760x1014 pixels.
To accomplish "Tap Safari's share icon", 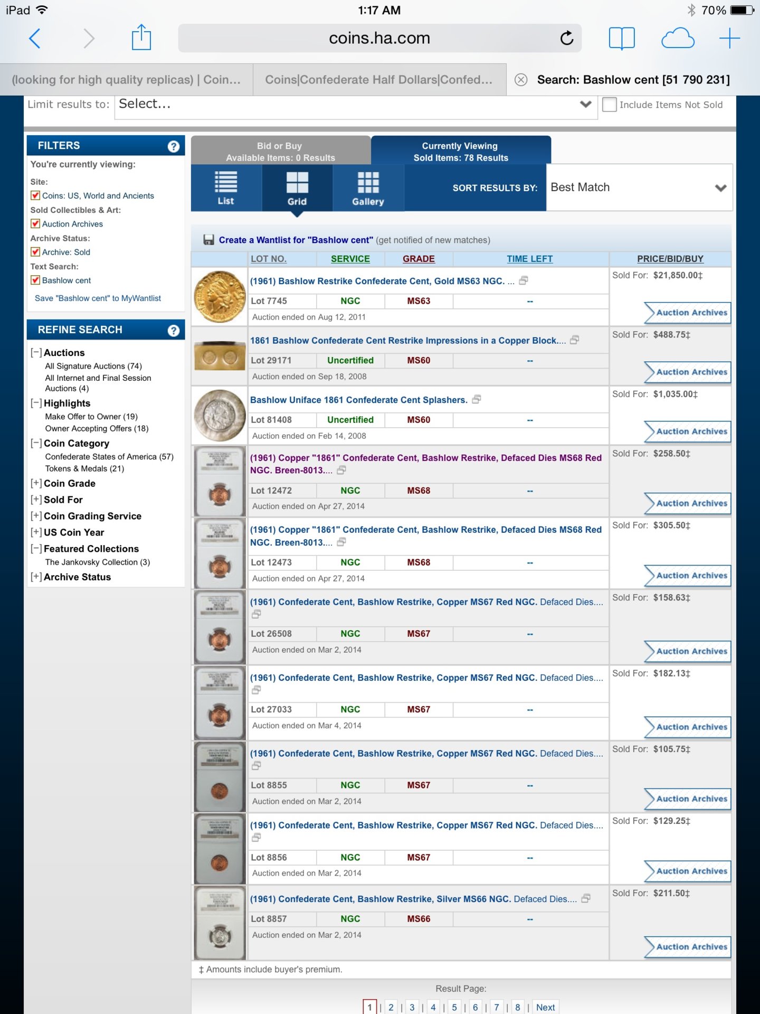I will (x=141, y=38).
